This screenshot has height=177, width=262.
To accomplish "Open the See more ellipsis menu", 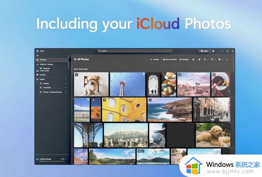I will pyautogui.click(x=227, y=59).
